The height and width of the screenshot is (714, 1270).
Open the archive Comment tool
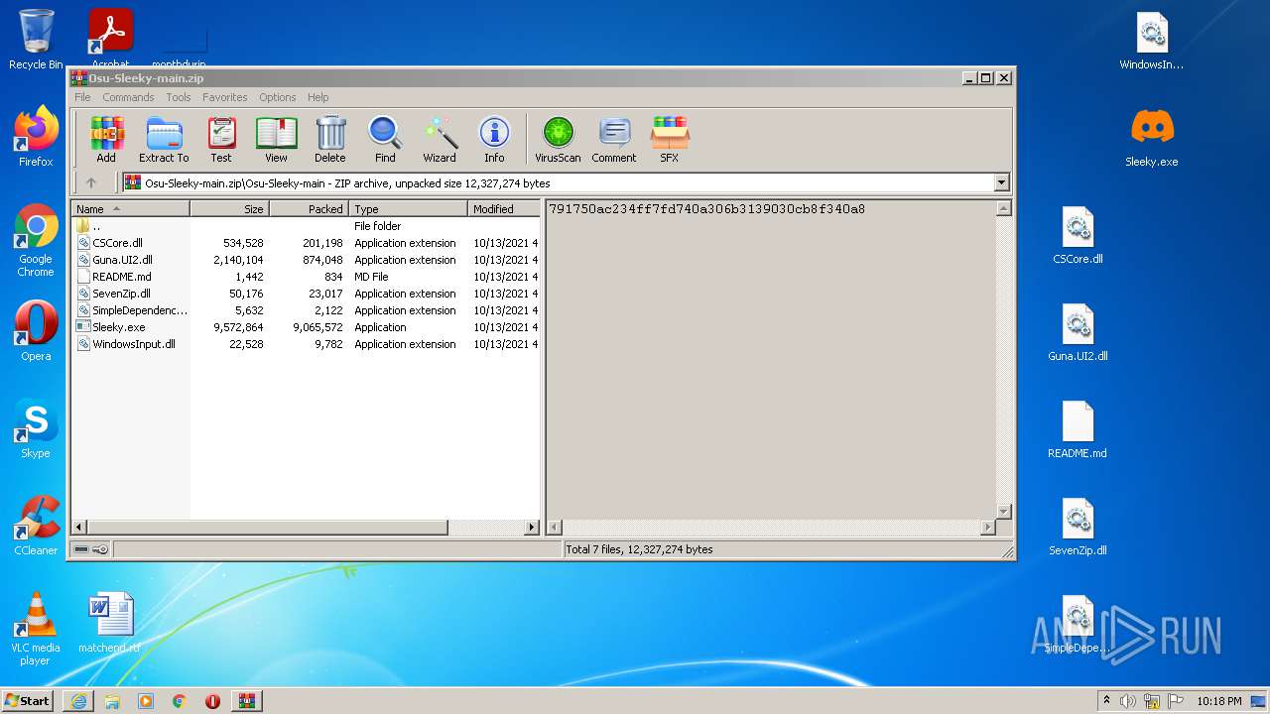click(614, 139)
